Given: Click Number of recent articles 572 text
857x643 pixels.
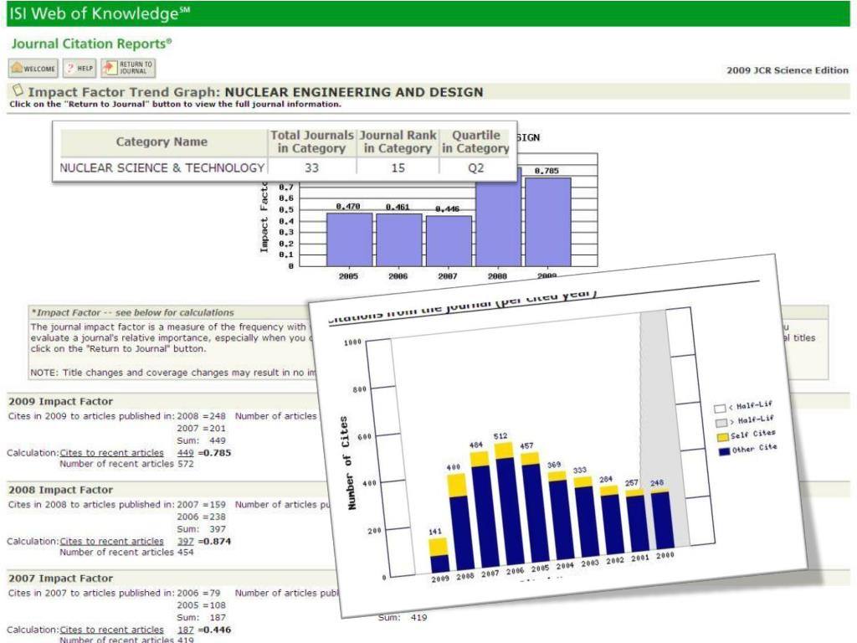Looking at the screenshot, I should (127, 464).
